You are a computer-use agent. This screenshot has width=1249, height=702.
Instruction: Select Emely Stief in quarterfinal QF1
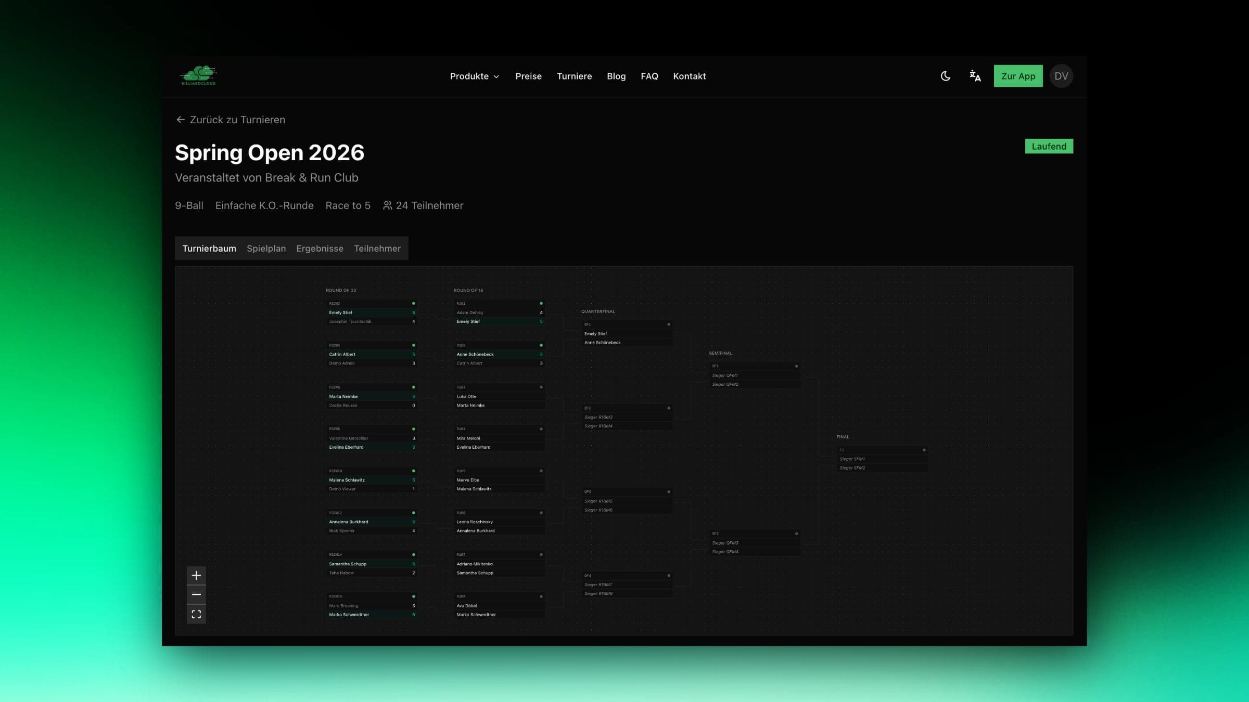click(x=627, y=334)
